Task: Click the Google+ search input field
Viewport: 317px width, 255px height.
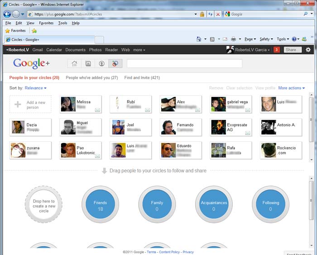Action: pos(184,64)
